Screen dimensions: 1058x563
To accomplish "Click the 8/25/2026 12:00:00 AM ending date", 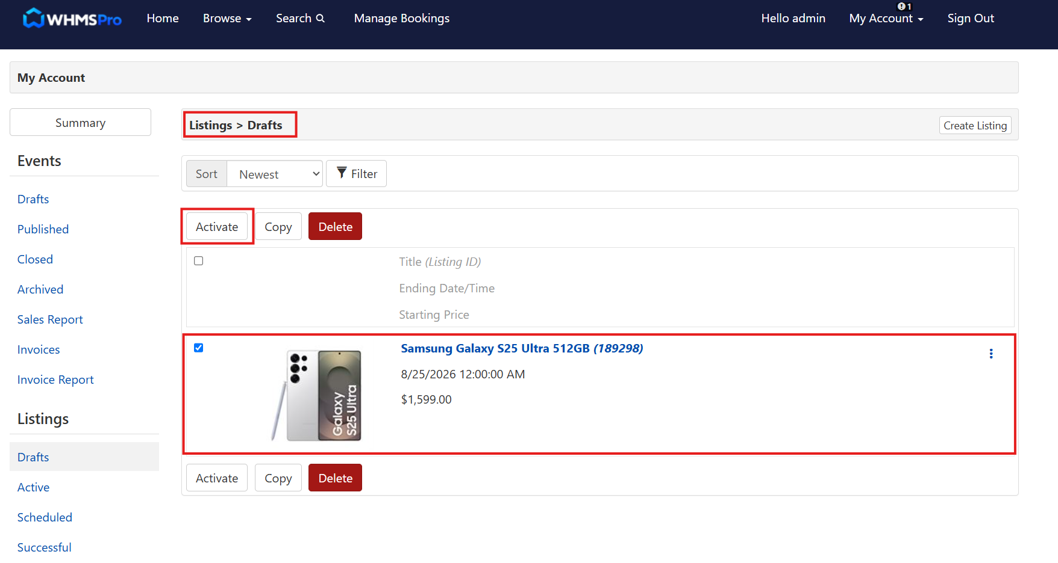I will 463,374.
